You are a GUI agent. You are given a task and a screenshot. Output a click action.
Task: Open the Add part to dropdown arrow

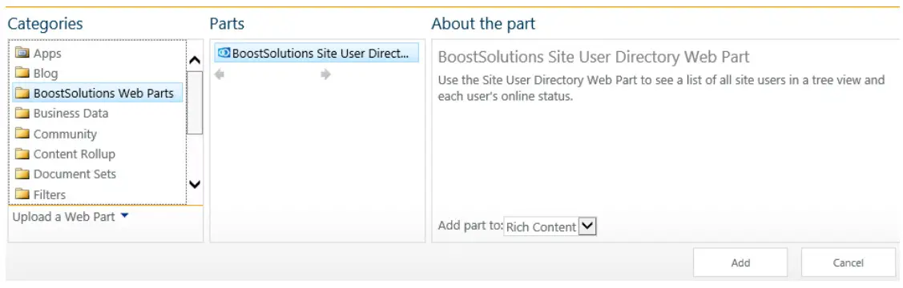pos(587,226)
